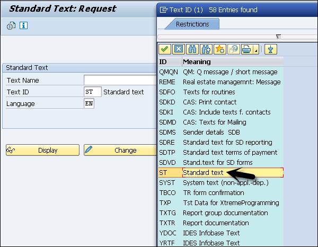Viewport: 318px width, 247px height.
Task: Expand restrictions with the triangle arrow
Action: (x=278, y=37)
